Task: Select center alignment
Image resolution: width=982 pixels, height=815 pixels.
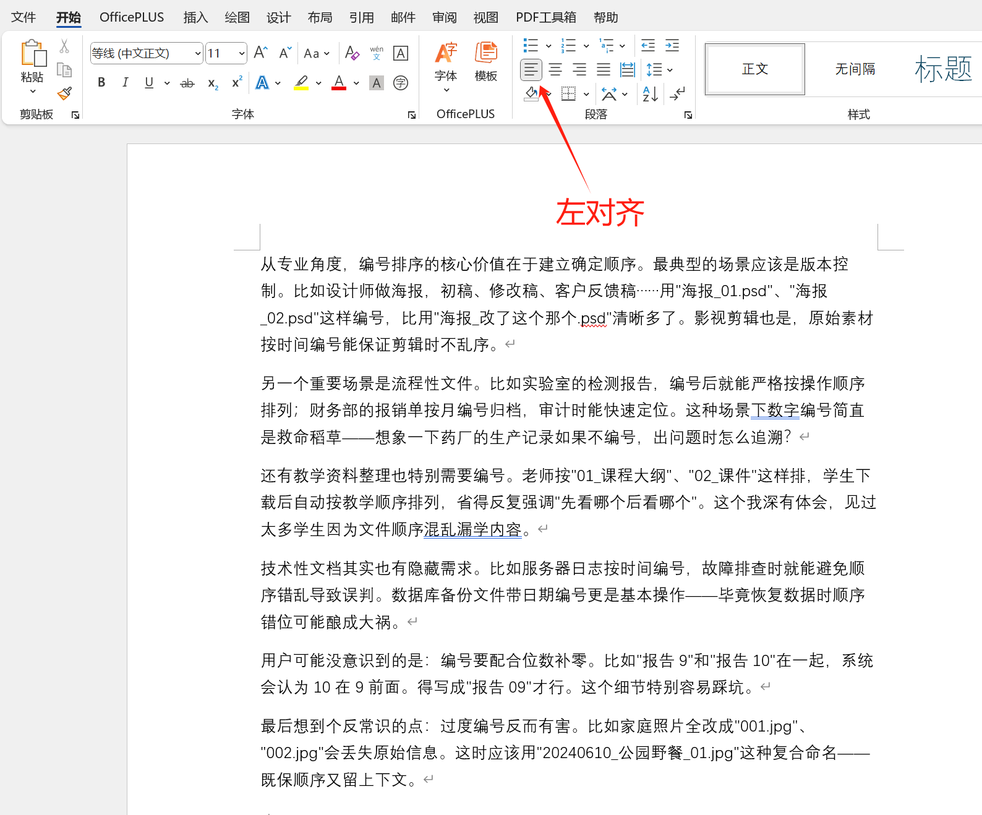Action: 555,69
